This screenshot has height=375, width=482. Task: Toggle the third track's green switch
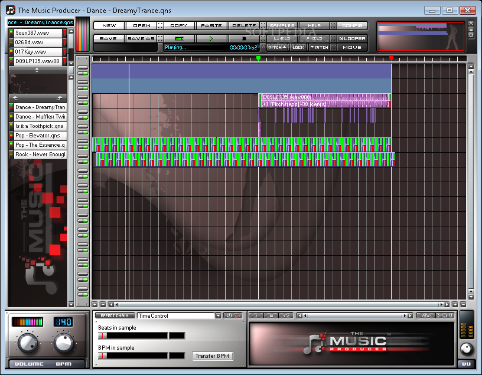(83, 103)
